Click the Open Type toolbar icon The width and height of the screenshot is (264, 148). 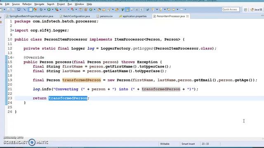click(99, 9)
